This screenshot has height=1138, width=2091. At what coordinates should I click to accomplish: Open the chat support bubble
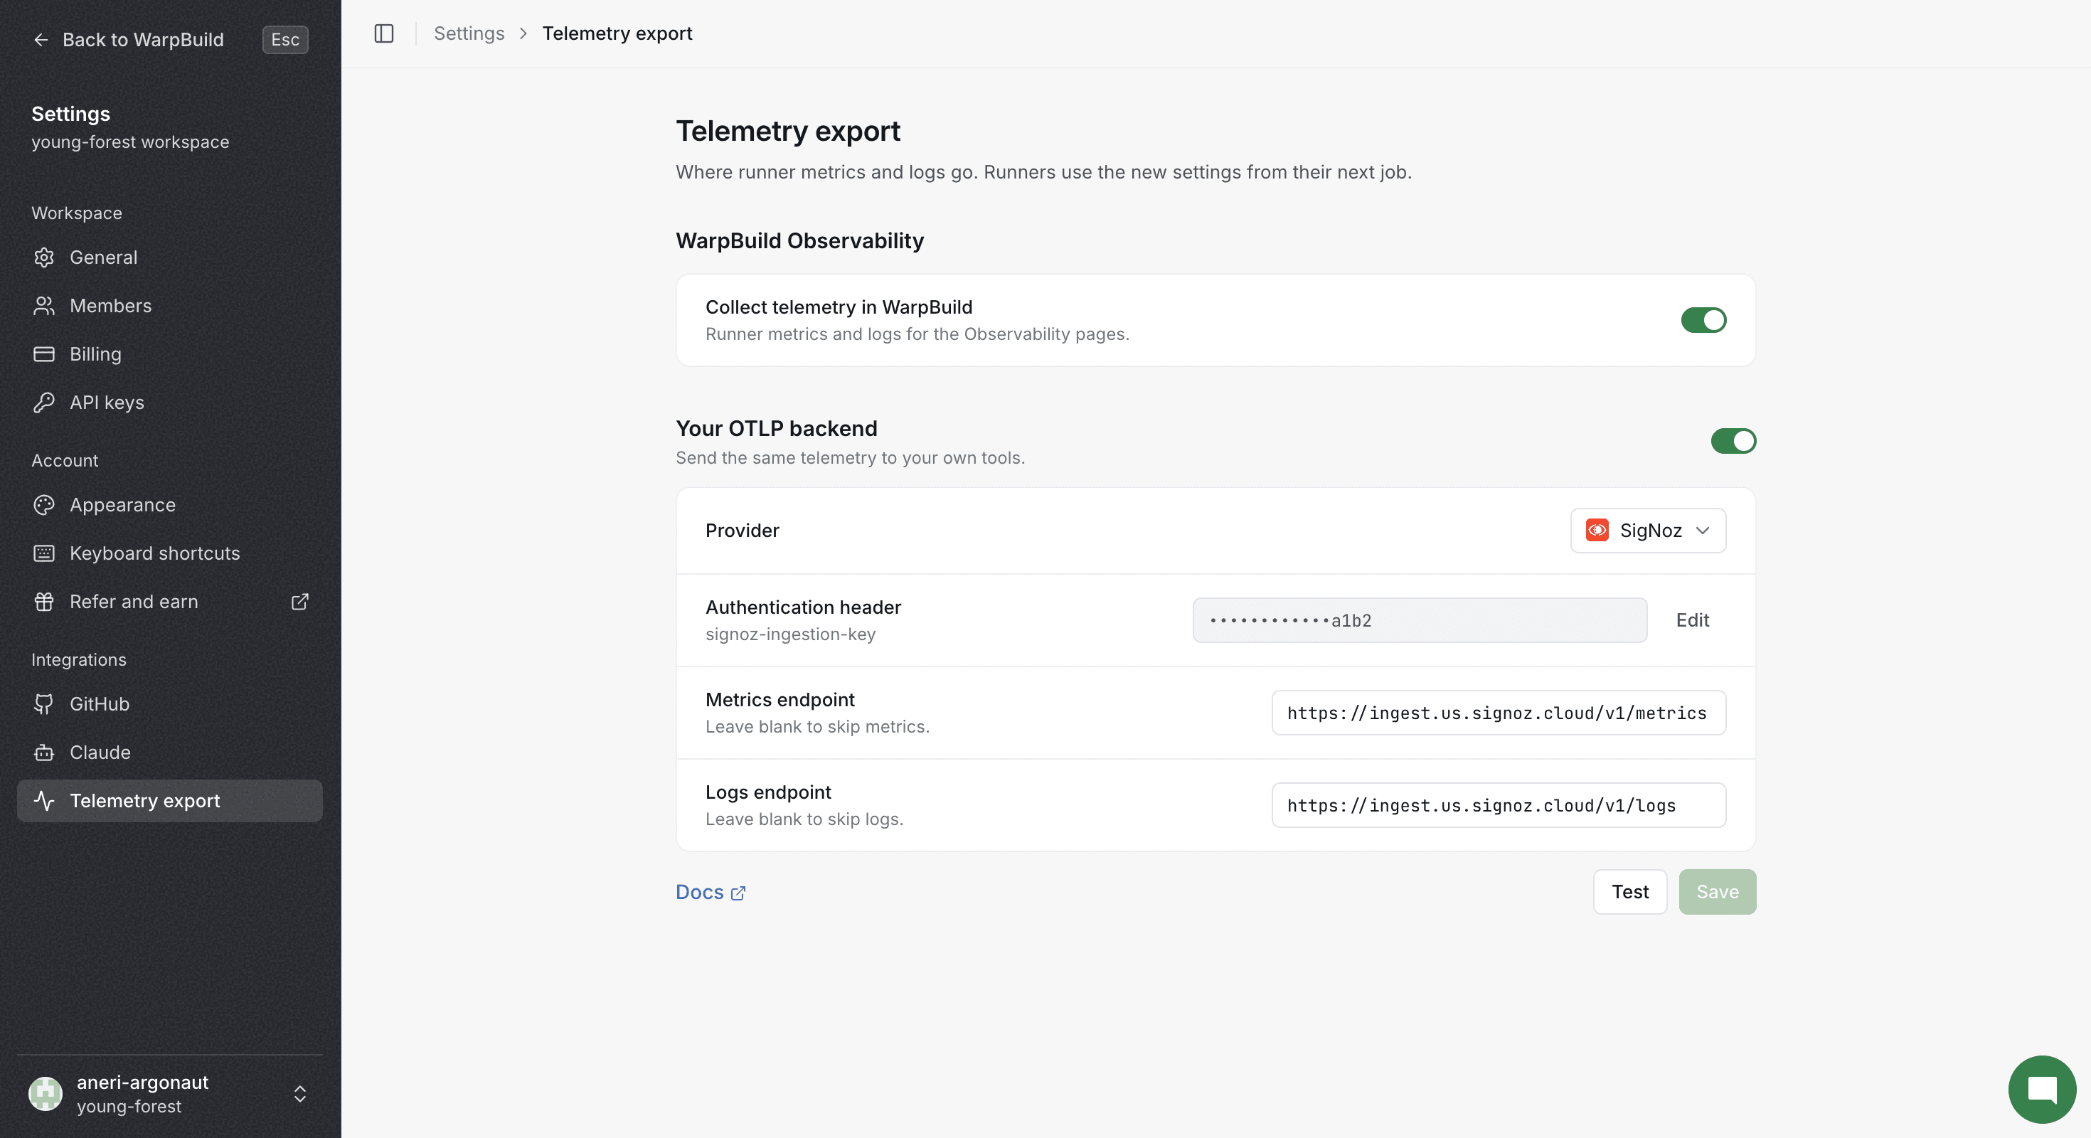point(2043,1090)
